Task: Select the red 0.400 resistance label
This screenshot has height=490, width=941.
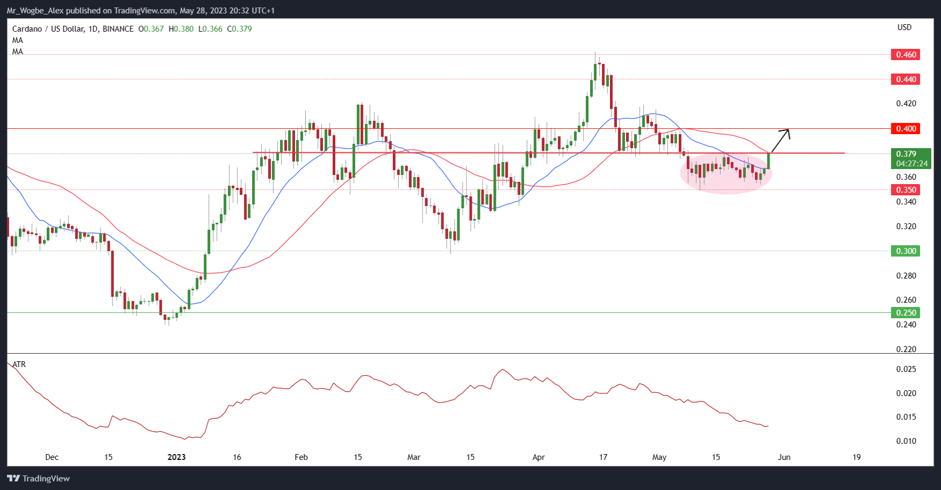Action: (906, 129)
